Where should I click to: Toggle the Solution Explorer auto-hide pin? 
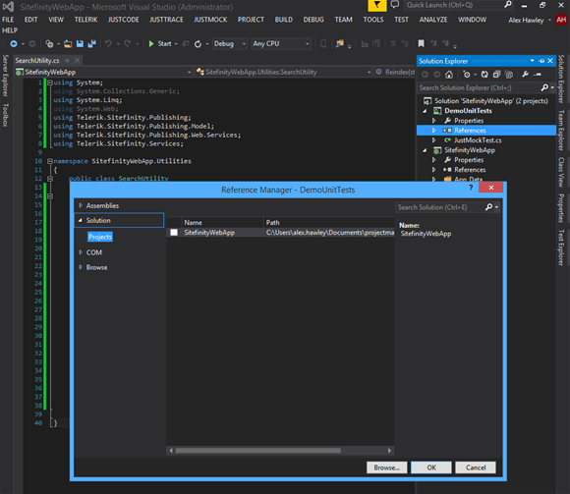pos(541,61)
